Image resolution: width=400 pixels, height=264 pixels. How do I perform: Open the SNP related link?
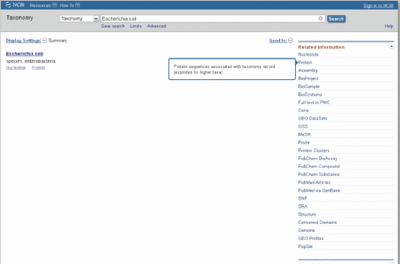click(x=302, y=198)
